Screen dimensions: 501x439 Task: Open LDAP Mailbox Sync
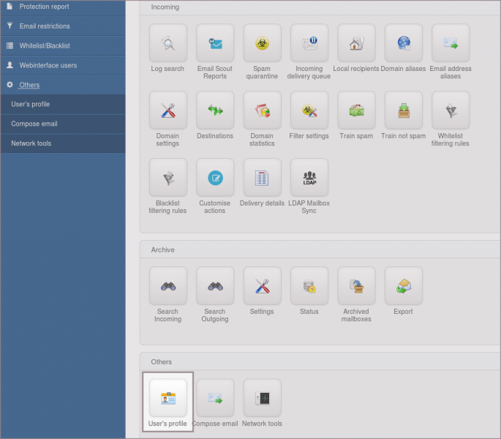[309, 178]
